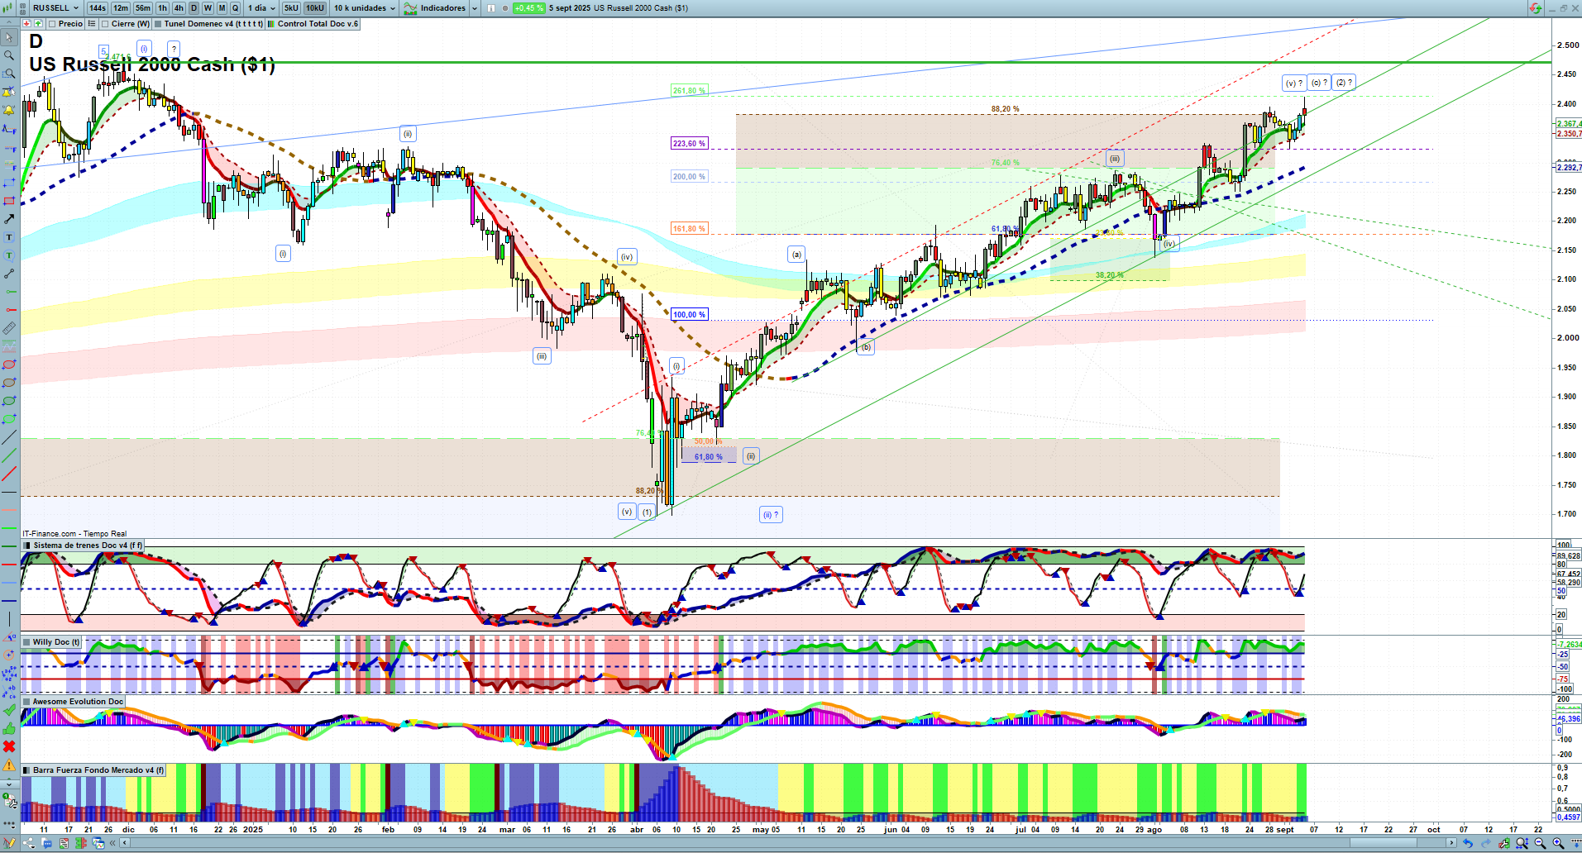The image size is (1582, 853).
Task: Open the 1 día period dropdown
Action: point(261,8)
